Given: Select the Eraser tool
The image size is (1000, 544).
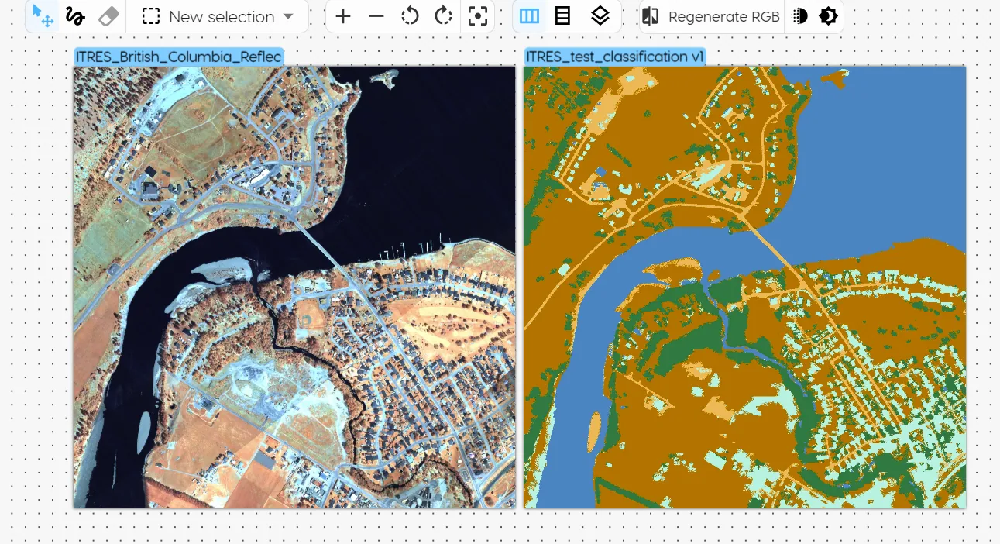Looking at the screenshot, I should click(x=109, y=16).
